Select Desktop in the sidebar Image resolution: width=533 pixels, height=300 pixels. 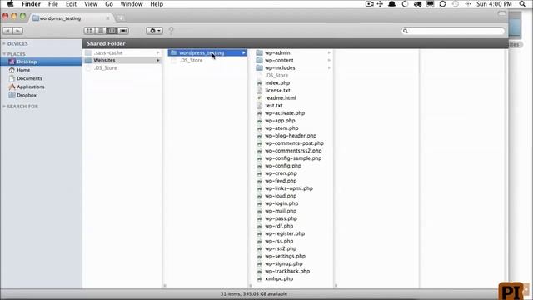coord(41,62)
